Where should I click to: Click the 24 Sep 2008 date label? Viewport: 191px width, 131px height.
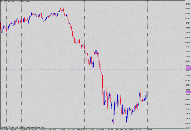[x=100, y=130]
